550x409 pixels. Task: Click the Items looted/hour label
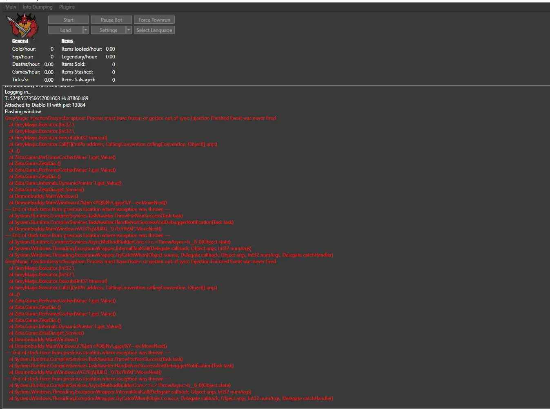click(82, 49)
